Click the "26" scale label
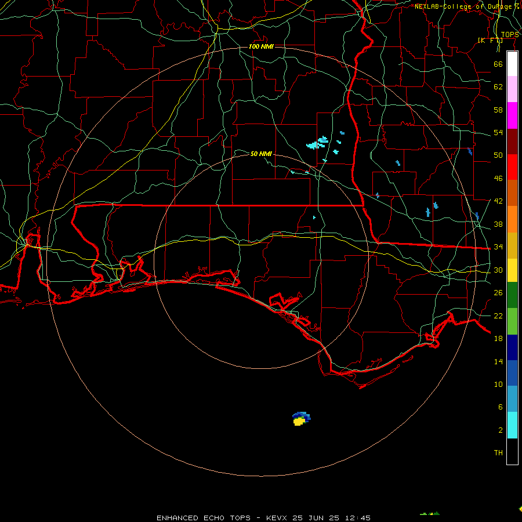The width and height of the screenshot is (522, 522). 498,293
